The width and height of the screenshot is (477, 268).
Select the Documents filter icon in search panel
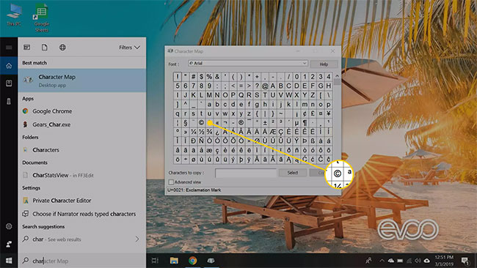tap(45, 48)
